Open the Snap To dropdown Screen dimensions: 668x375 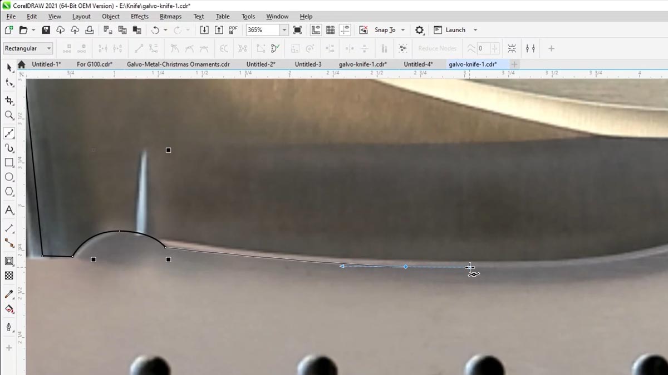[404, 29]
